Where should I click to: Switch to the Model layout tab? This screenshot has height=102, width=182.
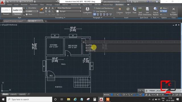5,94
